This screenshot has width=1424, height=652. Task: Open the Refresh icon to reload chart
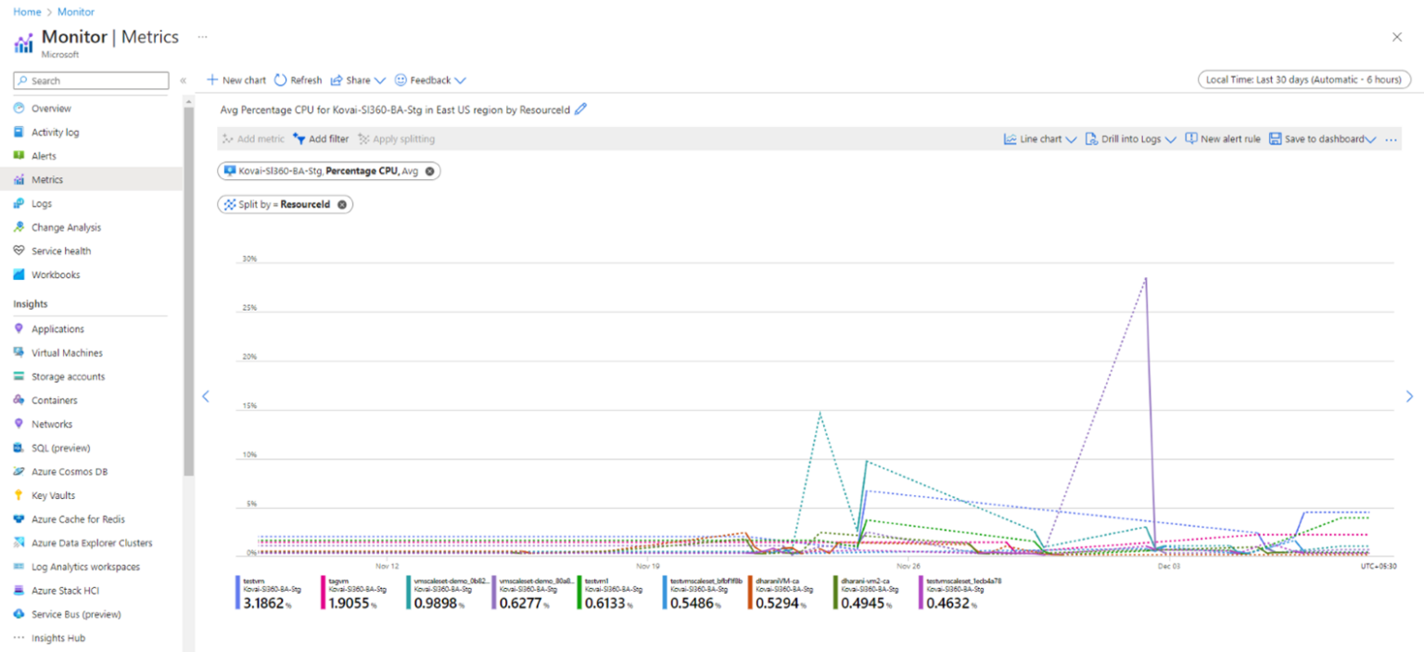[280, 80]
